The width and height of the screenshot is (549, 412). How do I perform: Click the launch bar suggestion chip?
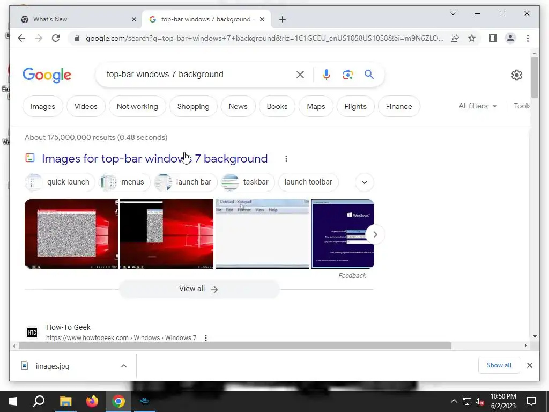(186, 182)
